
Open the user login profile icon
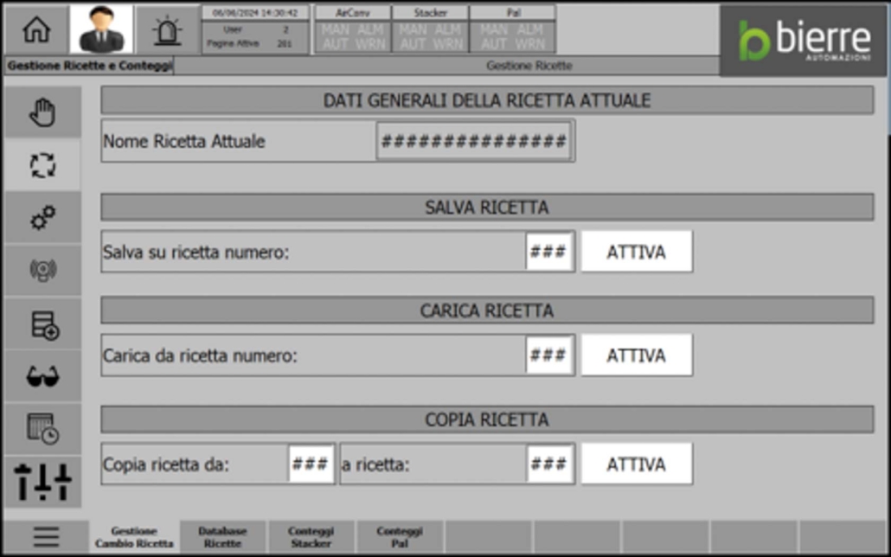point(101,30)
